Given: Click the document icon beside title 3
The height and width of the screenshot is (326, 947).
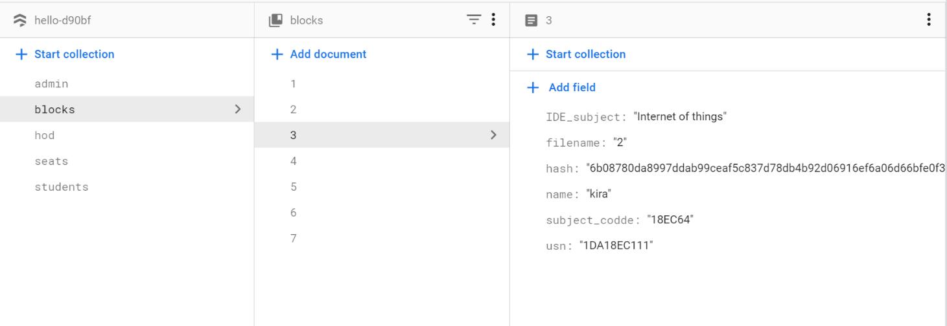Looking at the screenshot, I should pos(532,20).
